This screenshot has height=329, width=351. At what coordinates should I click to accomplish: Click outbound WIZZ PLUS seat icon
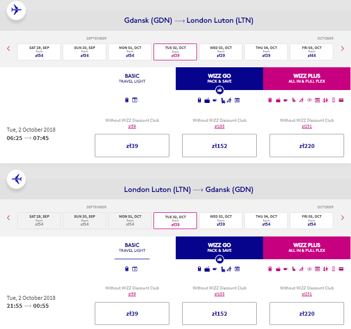(294, 100)
